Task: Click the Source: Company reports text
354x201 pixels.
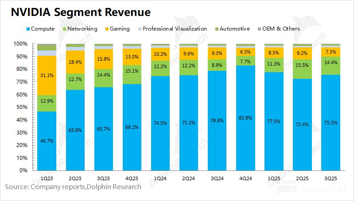Action: point(73,186)
